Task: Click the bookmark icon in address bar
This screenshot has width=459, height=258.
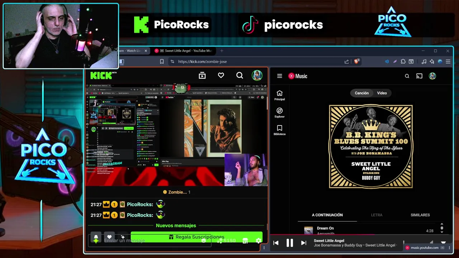Action: tap(162, 62)
